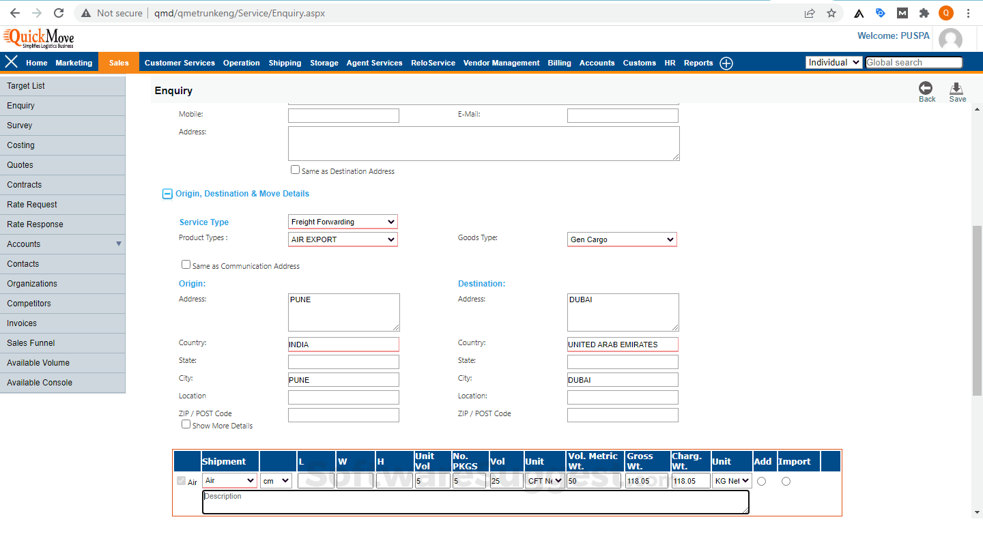
Task: Enable Show More Details
Action: (186, 424)
